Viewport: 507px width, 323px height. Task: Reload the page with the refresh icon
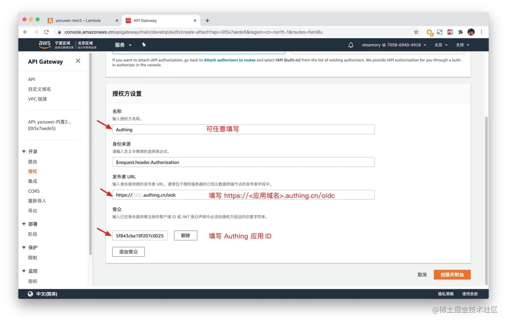[x=46, y=32]
